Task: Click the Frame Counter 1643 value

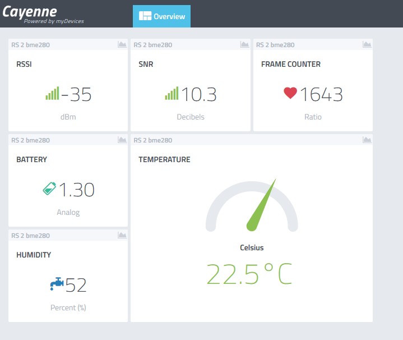Action: (321, 95)
